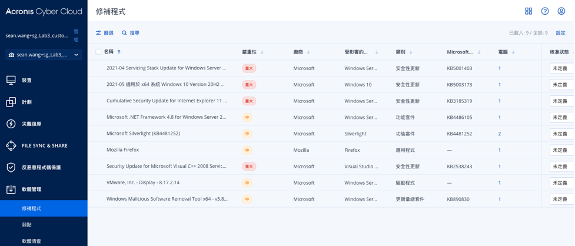Open the user account icon

(561, 11)
